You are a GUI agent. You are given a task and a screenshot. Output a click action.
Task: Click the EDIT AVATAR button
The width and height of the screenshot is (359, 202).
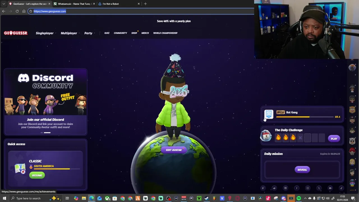coord(174,150)
